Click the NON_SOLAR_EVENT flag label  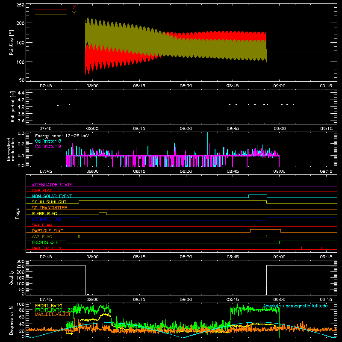pos(52,196)
